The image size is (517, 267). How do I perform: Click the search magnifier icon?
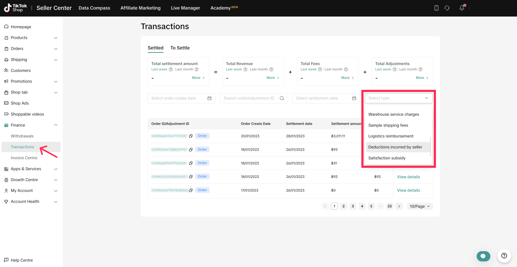pos(282,98)
